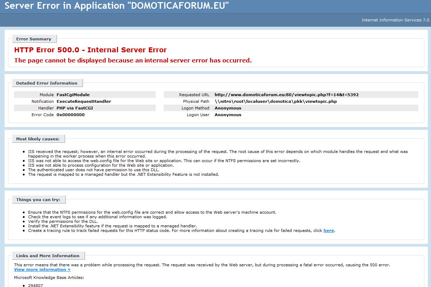Screen dimensions: 431x287
Task: Click the 'Most likely causes:' header
Action: pyautogui.click(x=38, y=139)
